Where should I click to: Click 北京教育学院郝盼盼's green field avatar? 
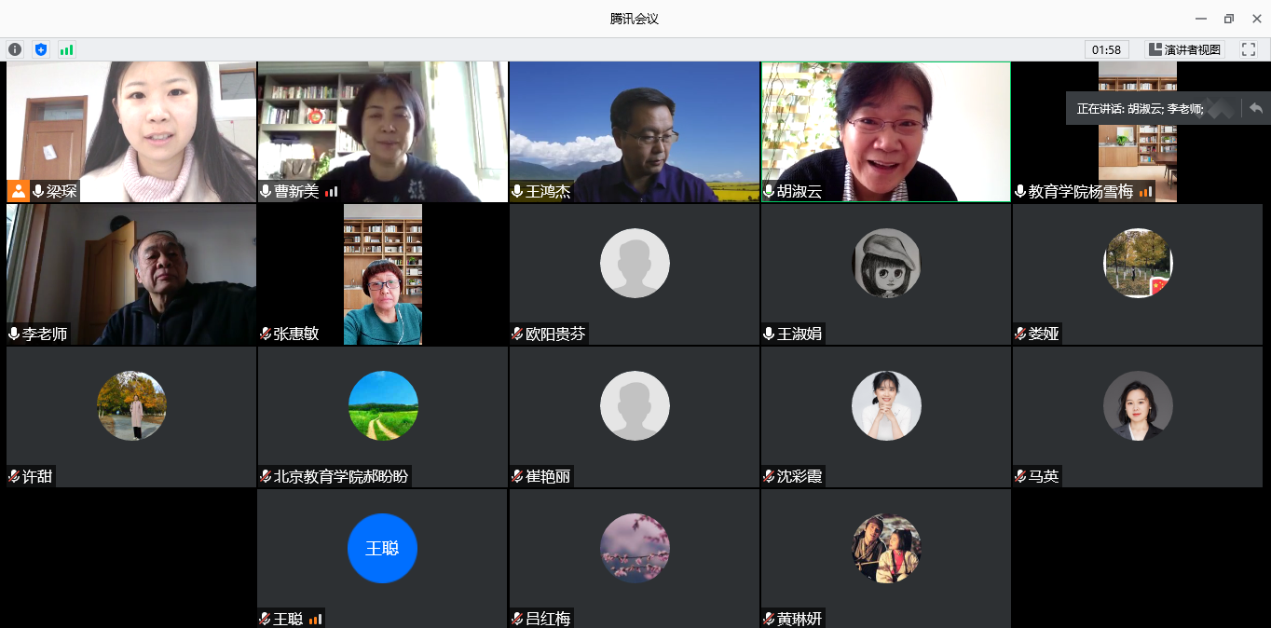pos(383,406)
